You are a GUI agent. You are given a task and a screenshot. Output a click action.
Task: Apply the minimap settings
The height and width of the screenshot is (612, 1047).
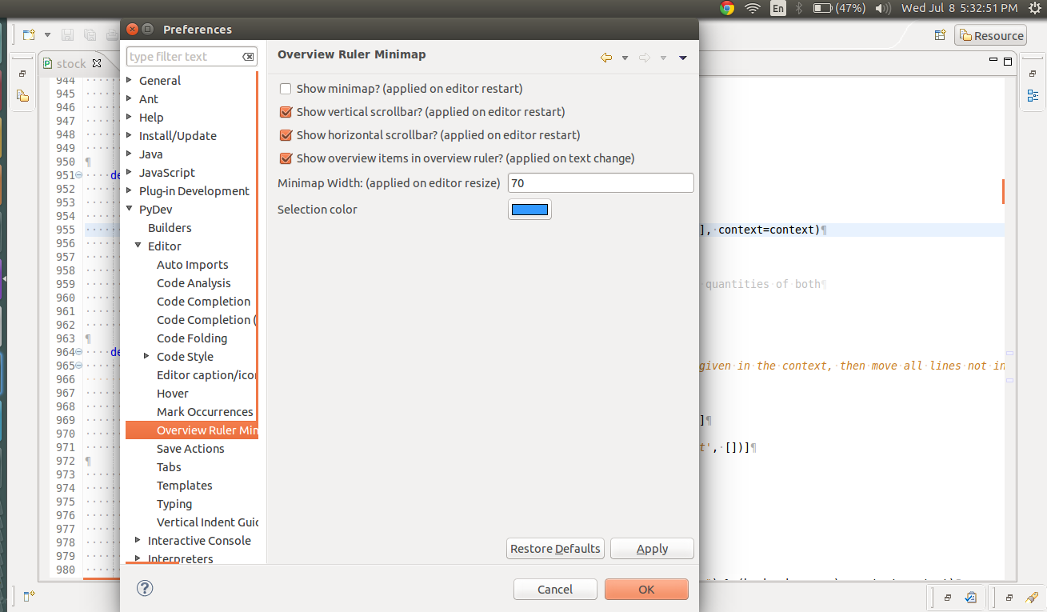point(652,549)
